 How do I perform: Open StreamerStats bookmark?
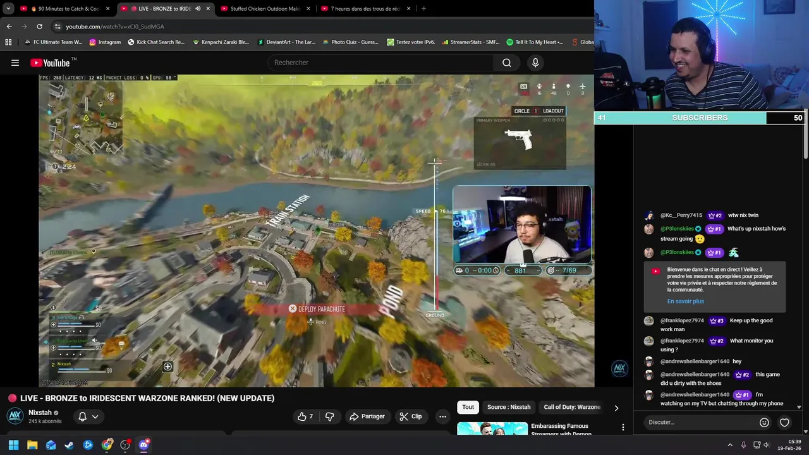[470, 42]
